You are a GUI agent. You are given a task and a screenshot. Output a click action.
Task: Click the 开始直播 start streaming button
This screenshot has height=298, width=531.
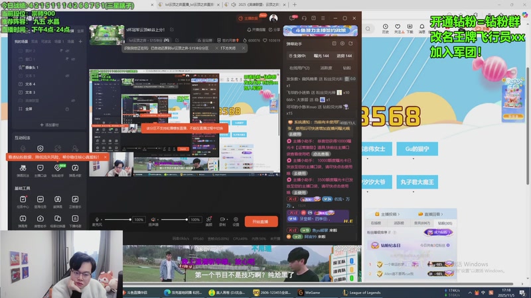point(261,222)
